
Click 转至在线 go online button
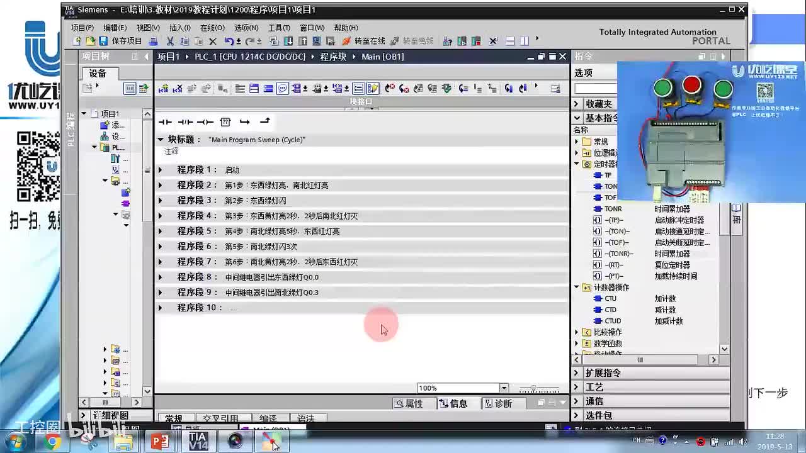point(363,41)
